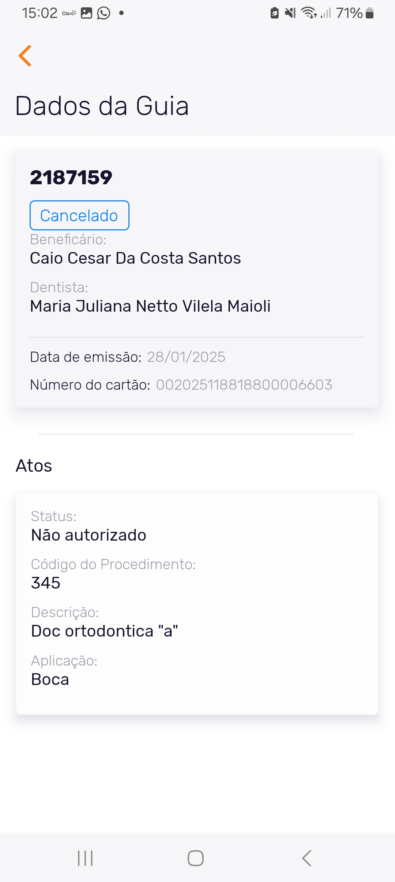Tap the orange back arrow
Screen dimensions: 395x882
(25, 56)
